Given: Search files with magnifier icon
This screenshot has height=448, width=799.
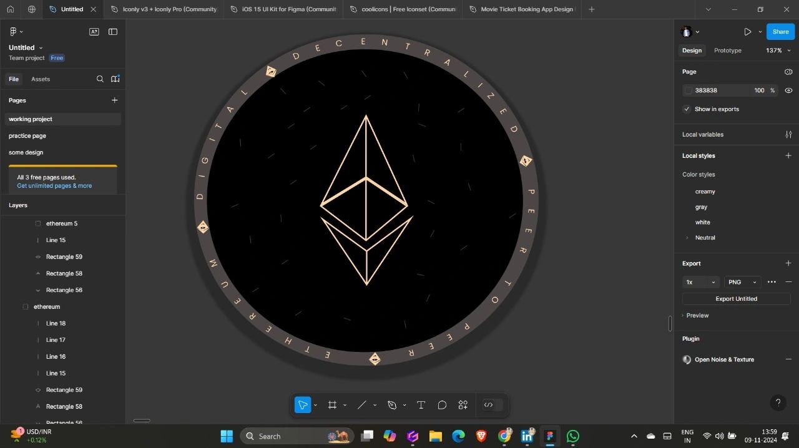Looking at the screenshot, I should coord(100,79).
